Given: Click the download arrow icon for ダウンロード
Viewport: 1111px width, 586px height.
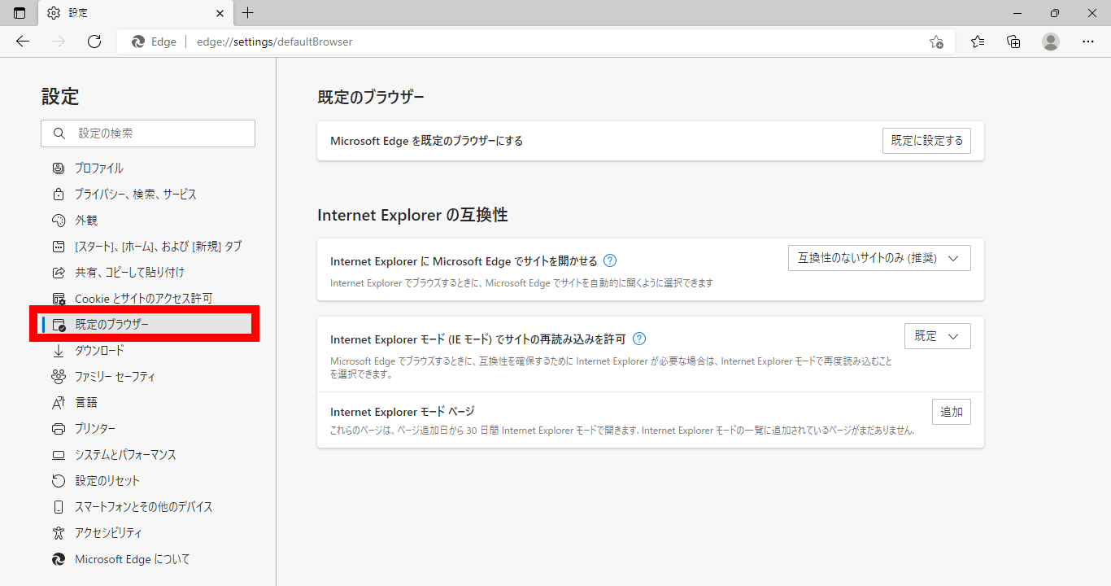Looking at the screenshot, I should 59,351.
